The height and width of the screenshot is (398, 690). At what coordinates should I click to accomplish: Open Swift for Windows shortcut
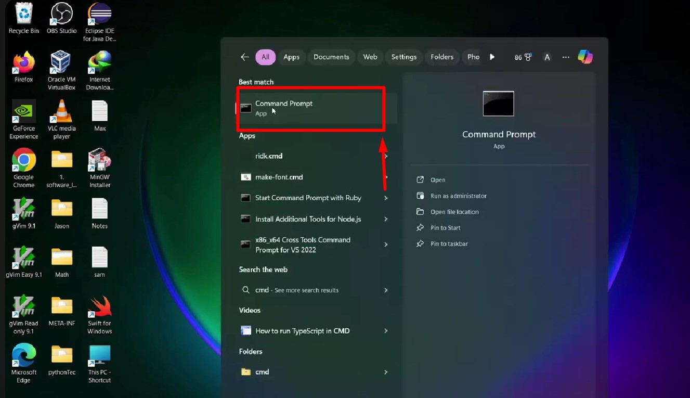pos(99,307)
